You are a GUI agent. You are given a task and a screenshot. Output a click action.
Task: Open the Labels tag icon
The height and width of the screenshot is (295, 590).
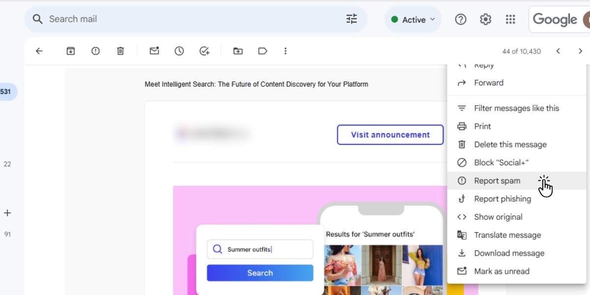[x=263, y=51]
